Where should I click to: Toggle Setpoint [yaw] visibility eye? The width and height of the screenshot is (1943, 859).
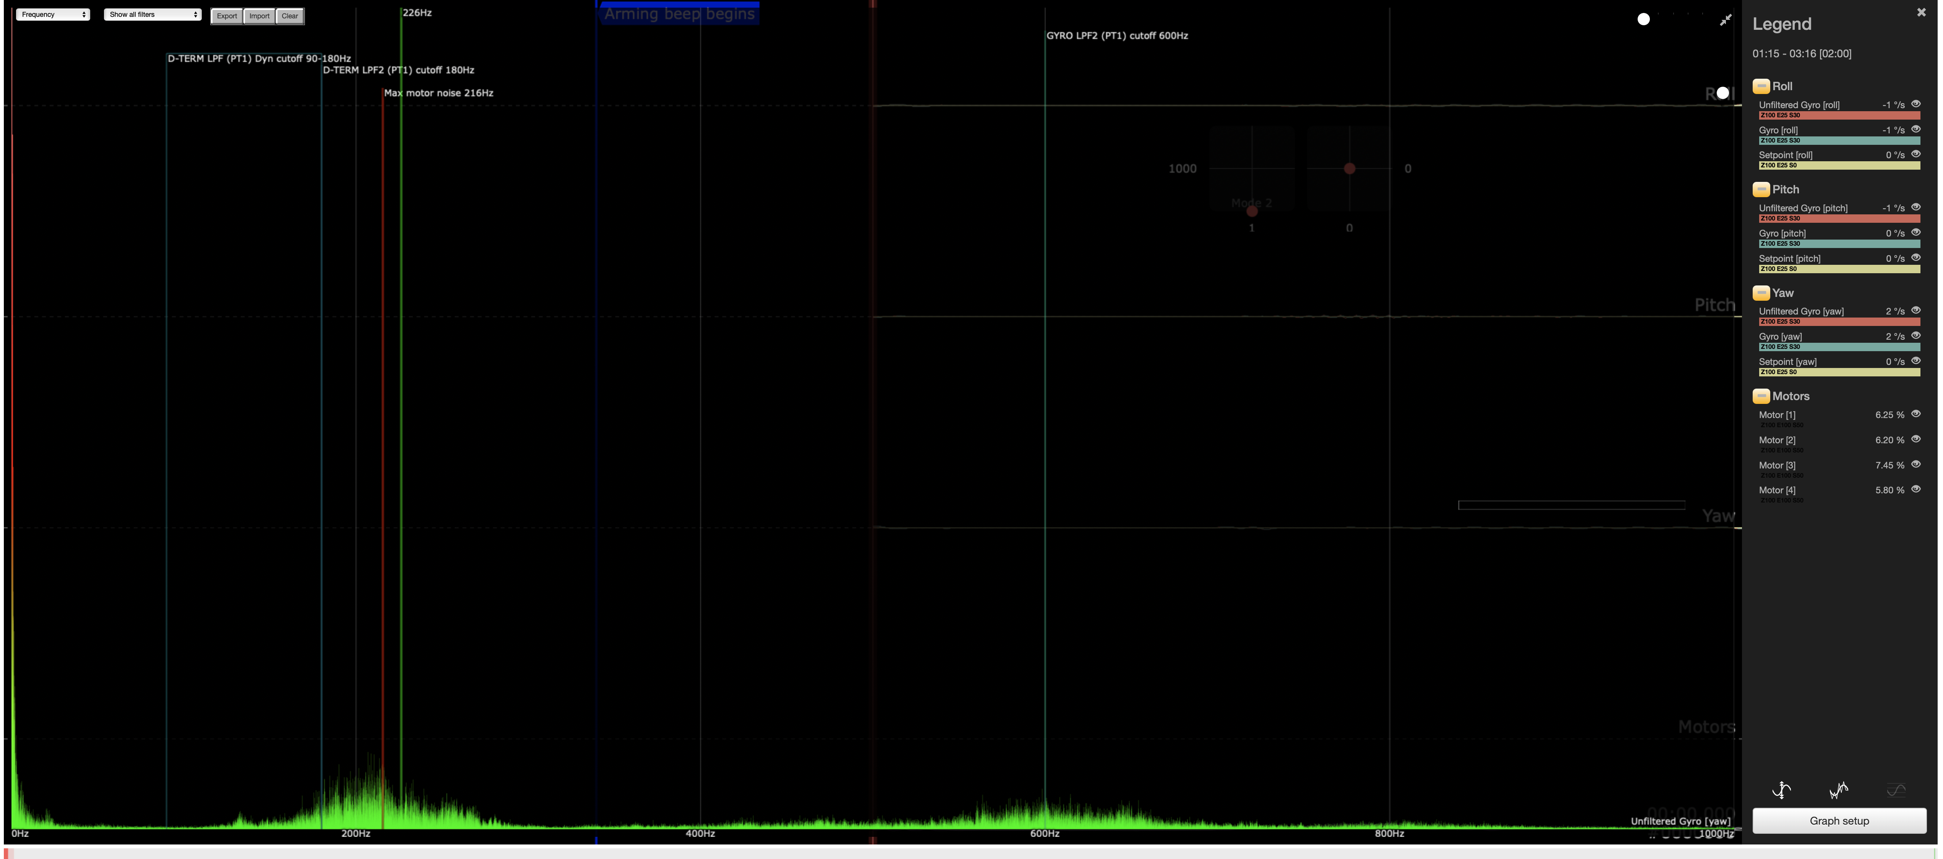click(1915, 360)
